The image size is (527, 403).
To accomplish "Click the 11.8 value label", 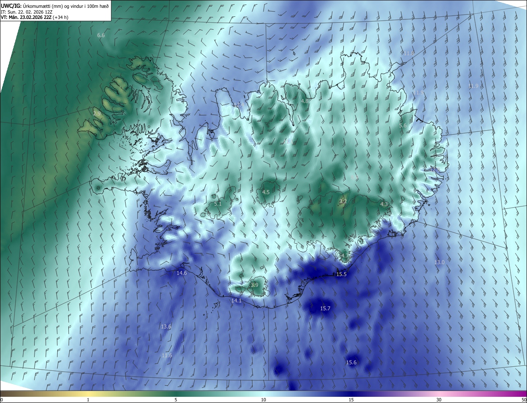I will [409, 54].
